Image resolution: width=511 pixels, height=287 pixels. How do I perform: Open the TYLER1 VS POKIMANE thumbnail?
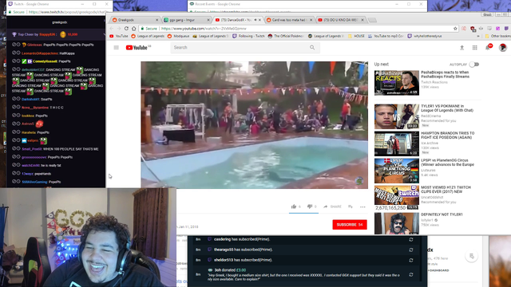click(397, 116)
